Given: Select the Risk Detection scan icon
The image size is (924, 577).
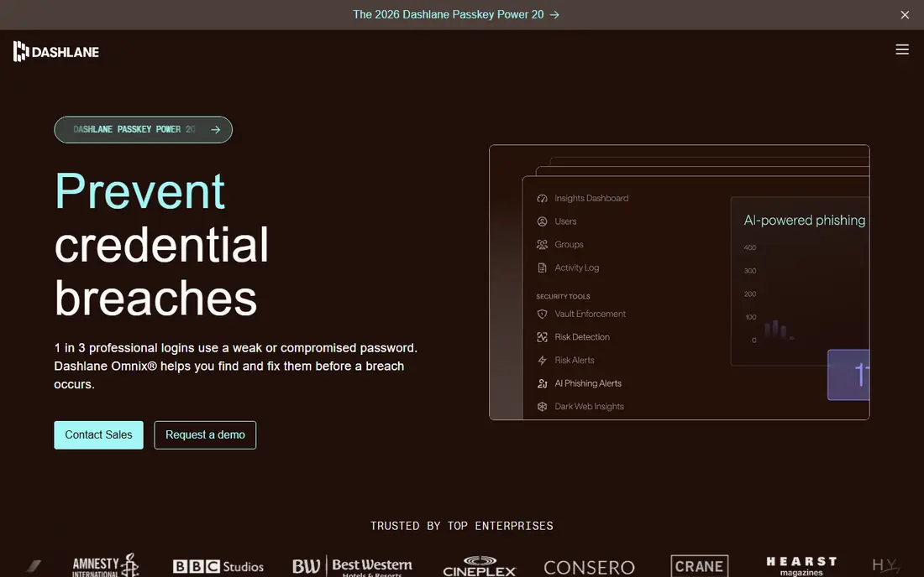Looking at the screenshot, I should pos(542,337).
